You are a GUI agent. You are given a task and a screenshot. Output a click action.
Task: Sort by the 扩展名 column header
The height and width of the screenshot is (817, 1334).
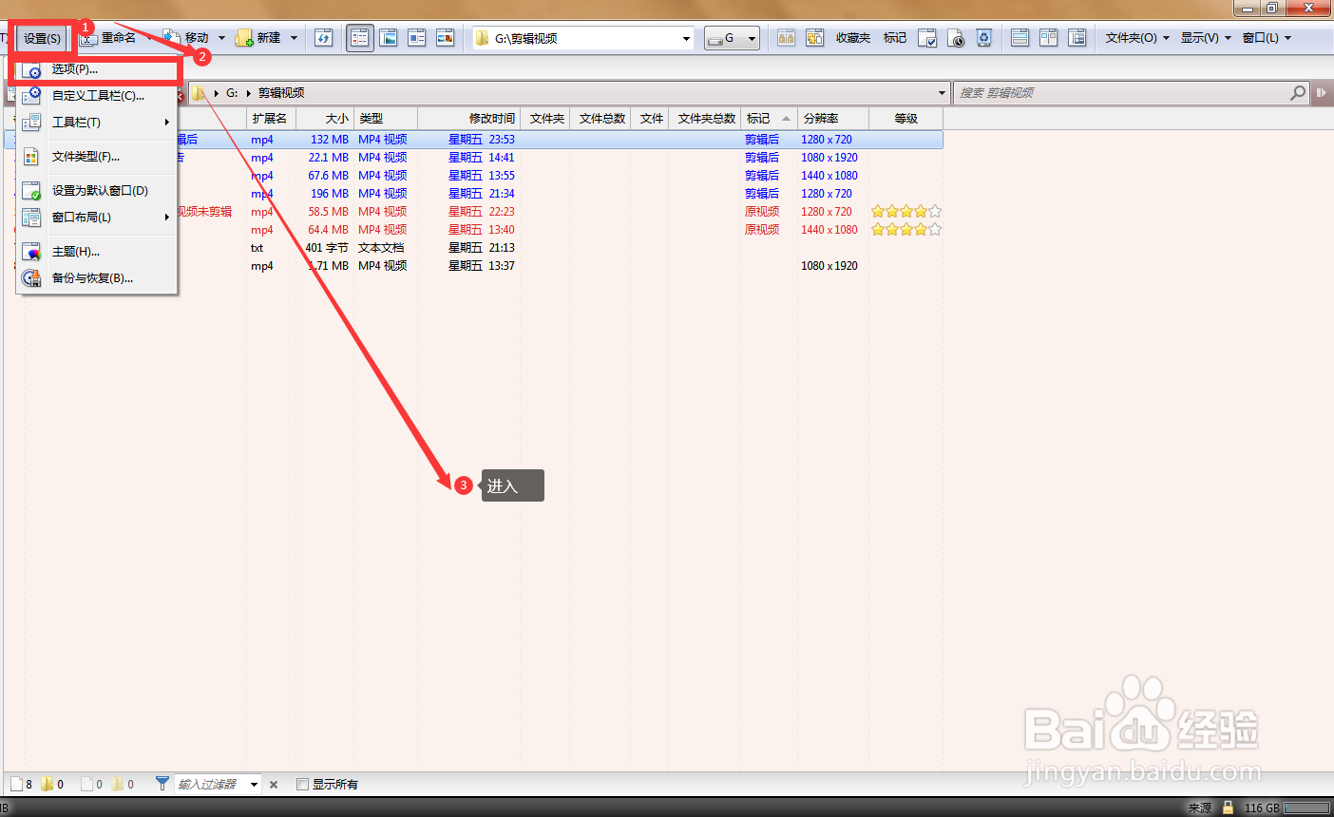point(271,119)
